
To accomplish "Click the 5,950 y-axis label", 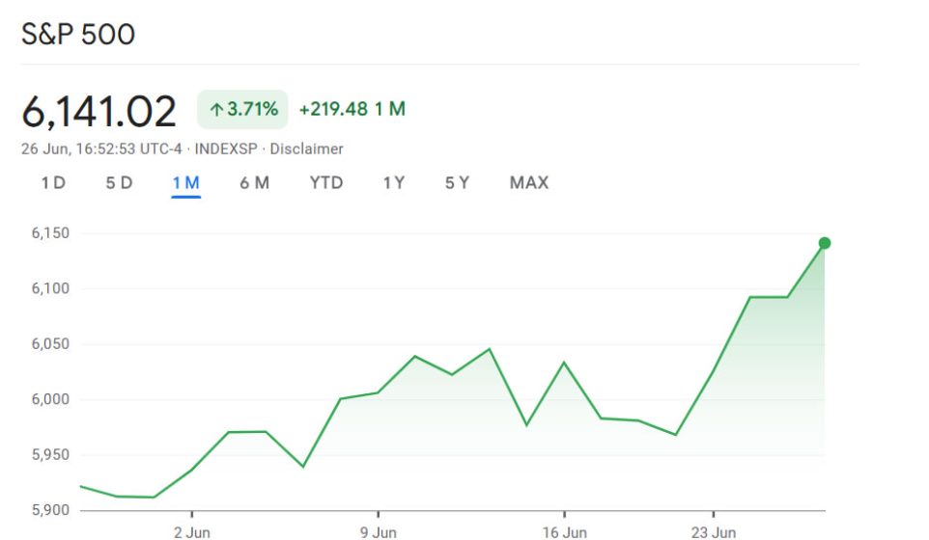I will coord(50,455).
